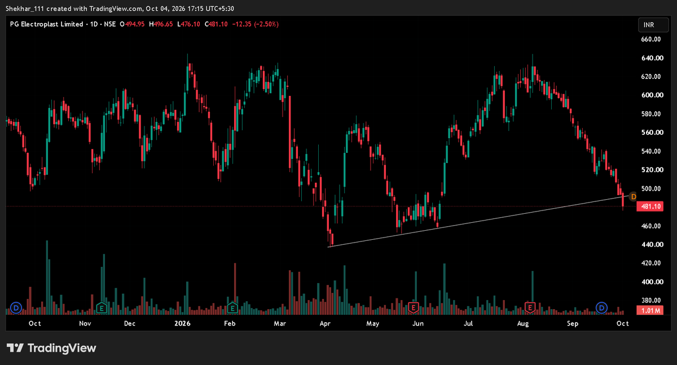The height and width of the screenshot is (365, 677).
Task: Click the high value H496.65
Action: [160, 24]
